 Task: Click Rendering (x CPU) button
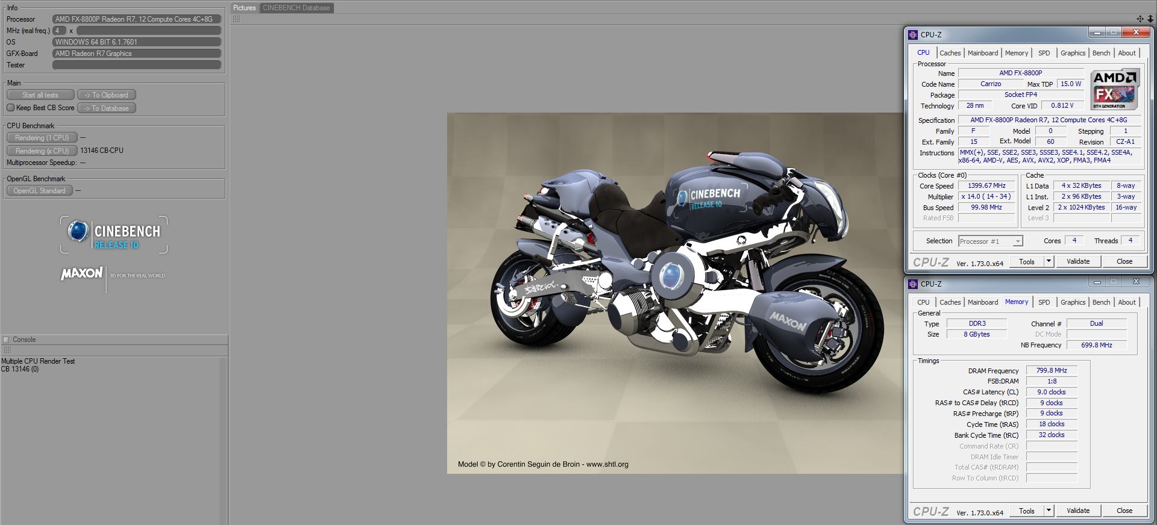pyautogui.click(x=42, y=151)
